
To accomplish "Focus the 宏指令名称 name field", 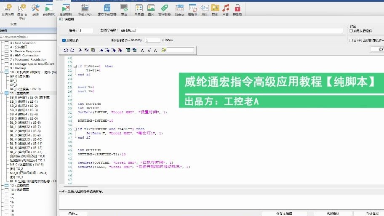I will 232,30.
